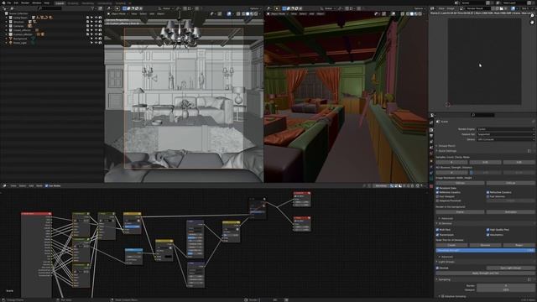Open Device dropdown
This screenshot has height=302, width=537.
(x=505, y=139)
